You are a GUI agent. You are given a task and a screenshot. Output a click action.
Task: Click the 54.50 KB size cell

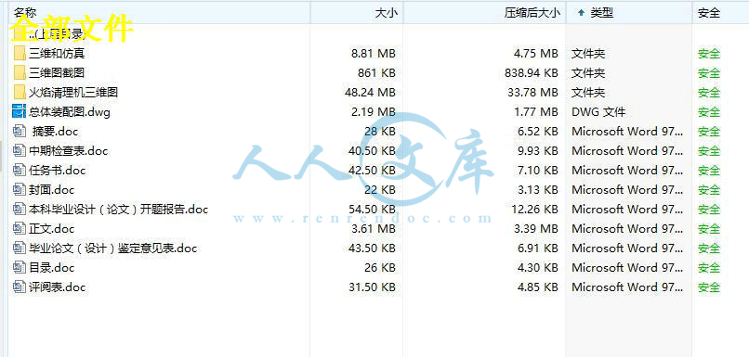point(372,210)
